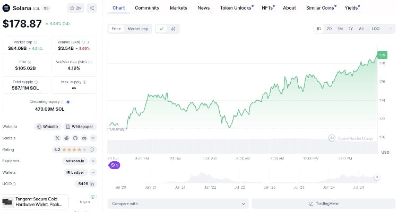Select Price chart mode
The image size is (398, 212).
click(116, 29)
